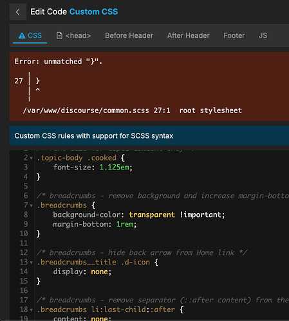Click the 'remove background' comment on line 6

163,196
